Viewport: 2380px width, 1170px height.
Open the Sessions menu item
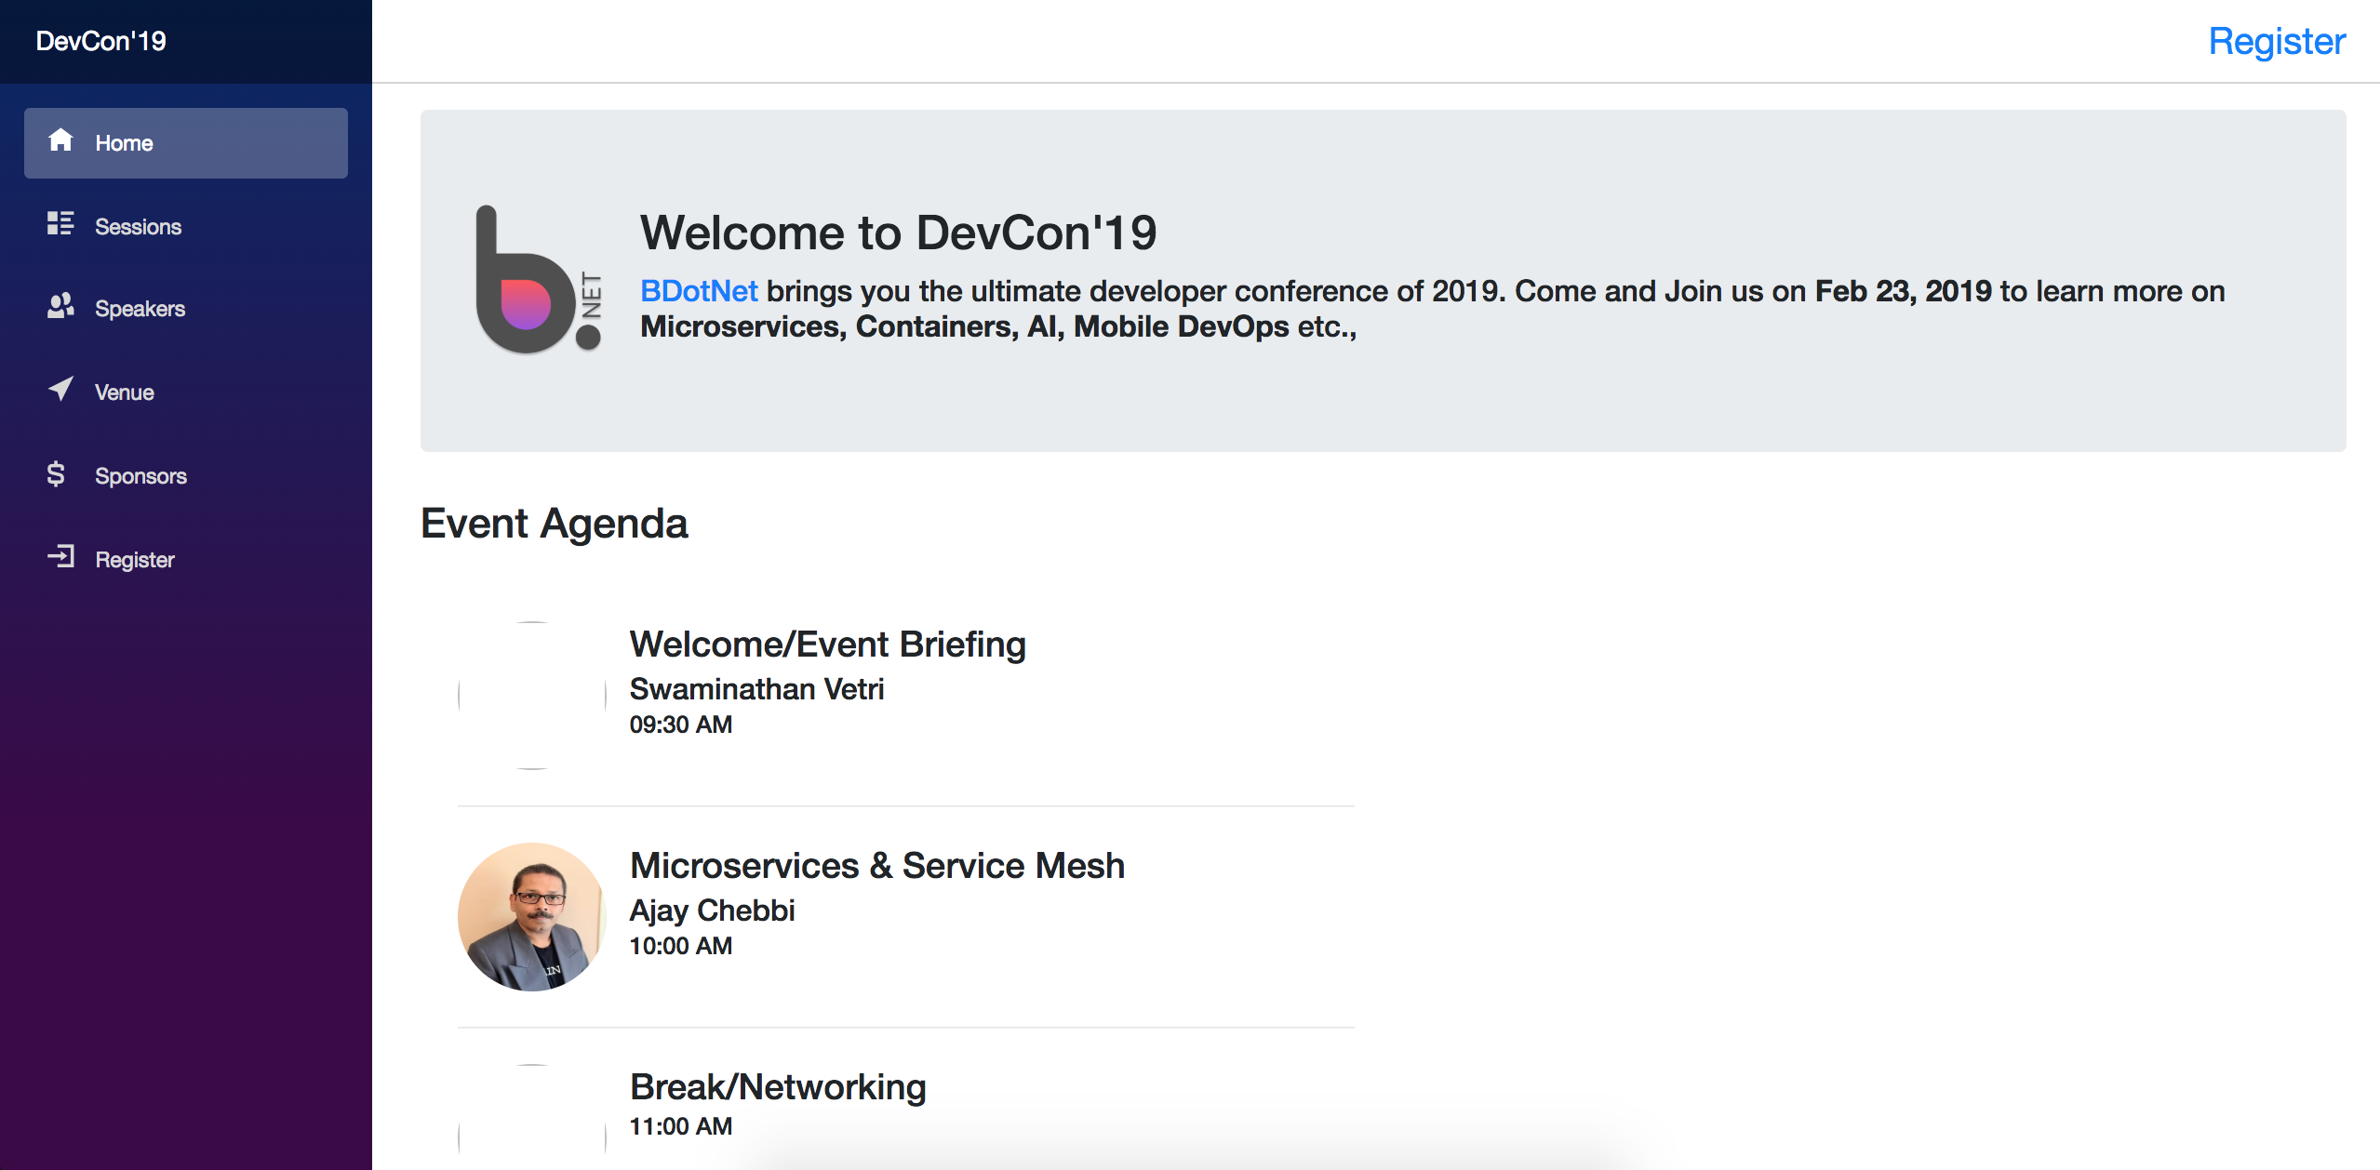coord(138,227)
